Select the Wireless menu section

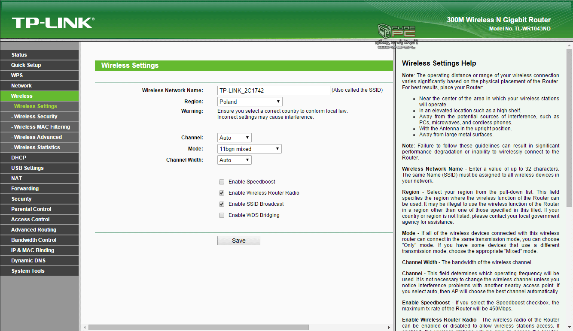pos(40,96)
